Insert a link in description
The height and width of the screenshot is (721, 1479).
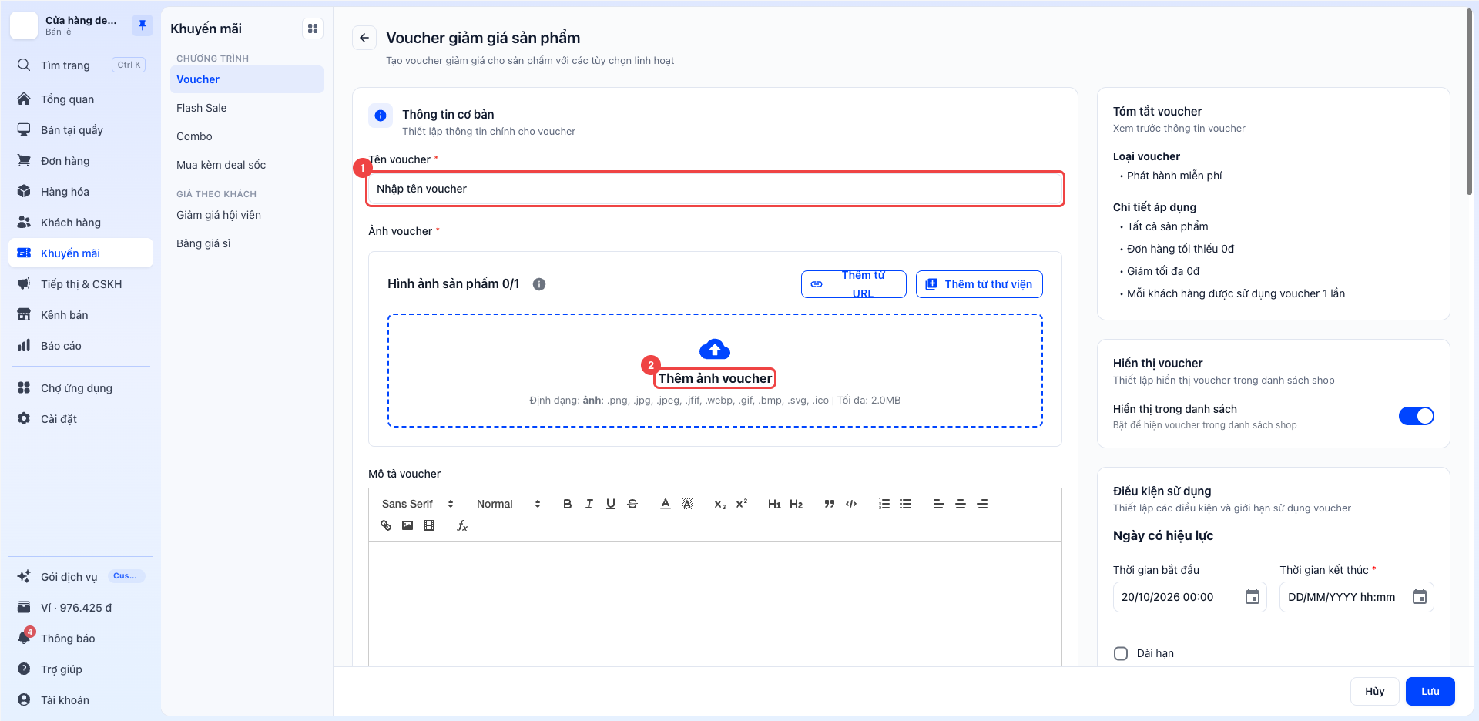[x=386, y=525]
